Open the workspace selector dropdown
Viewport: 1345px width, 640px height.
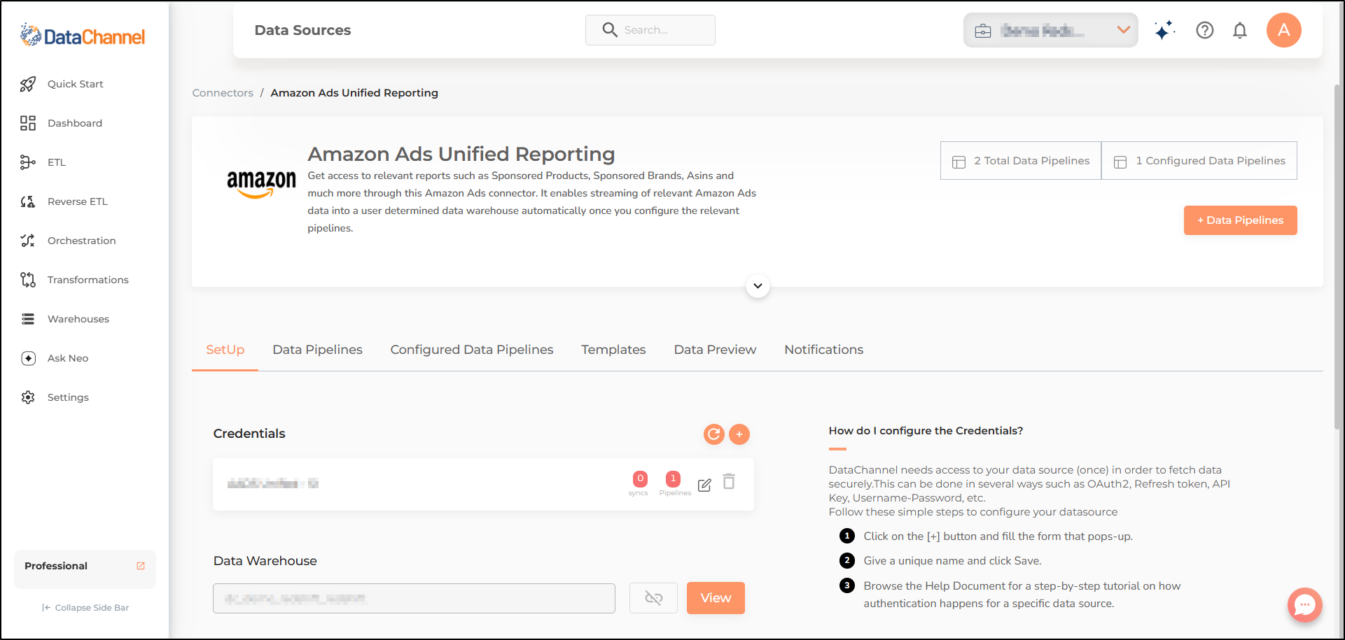pos(1050,30)
